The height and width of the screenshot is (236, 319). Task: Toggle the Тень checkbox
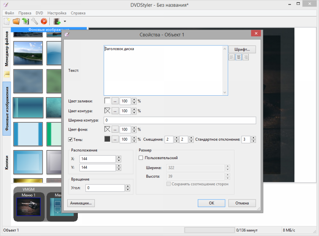70,139
